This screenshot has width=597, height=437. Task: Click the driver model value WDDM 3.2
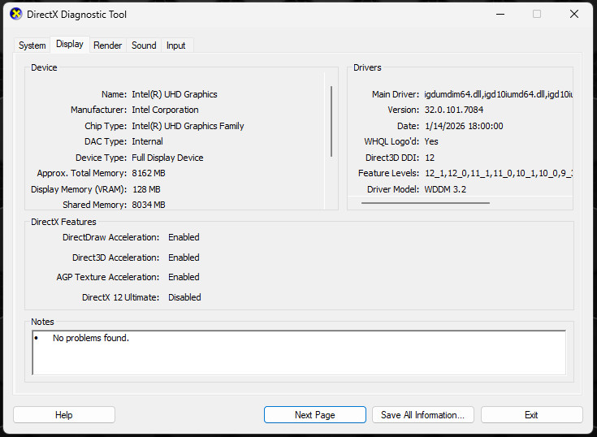[445, 189]
